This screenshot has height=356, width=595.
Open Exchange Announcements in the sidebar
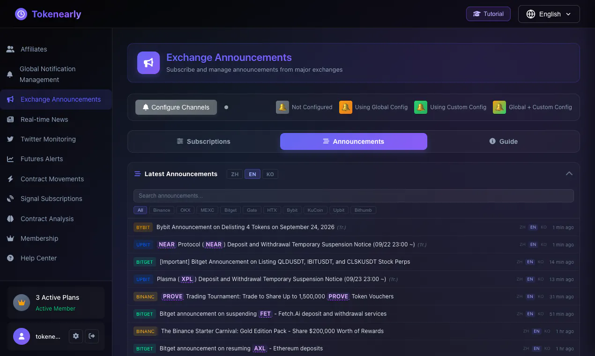56,99
